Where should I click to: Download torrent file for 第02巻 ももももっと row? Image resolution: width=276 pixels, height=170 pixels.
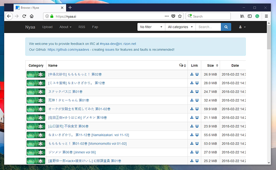(192, 74)
